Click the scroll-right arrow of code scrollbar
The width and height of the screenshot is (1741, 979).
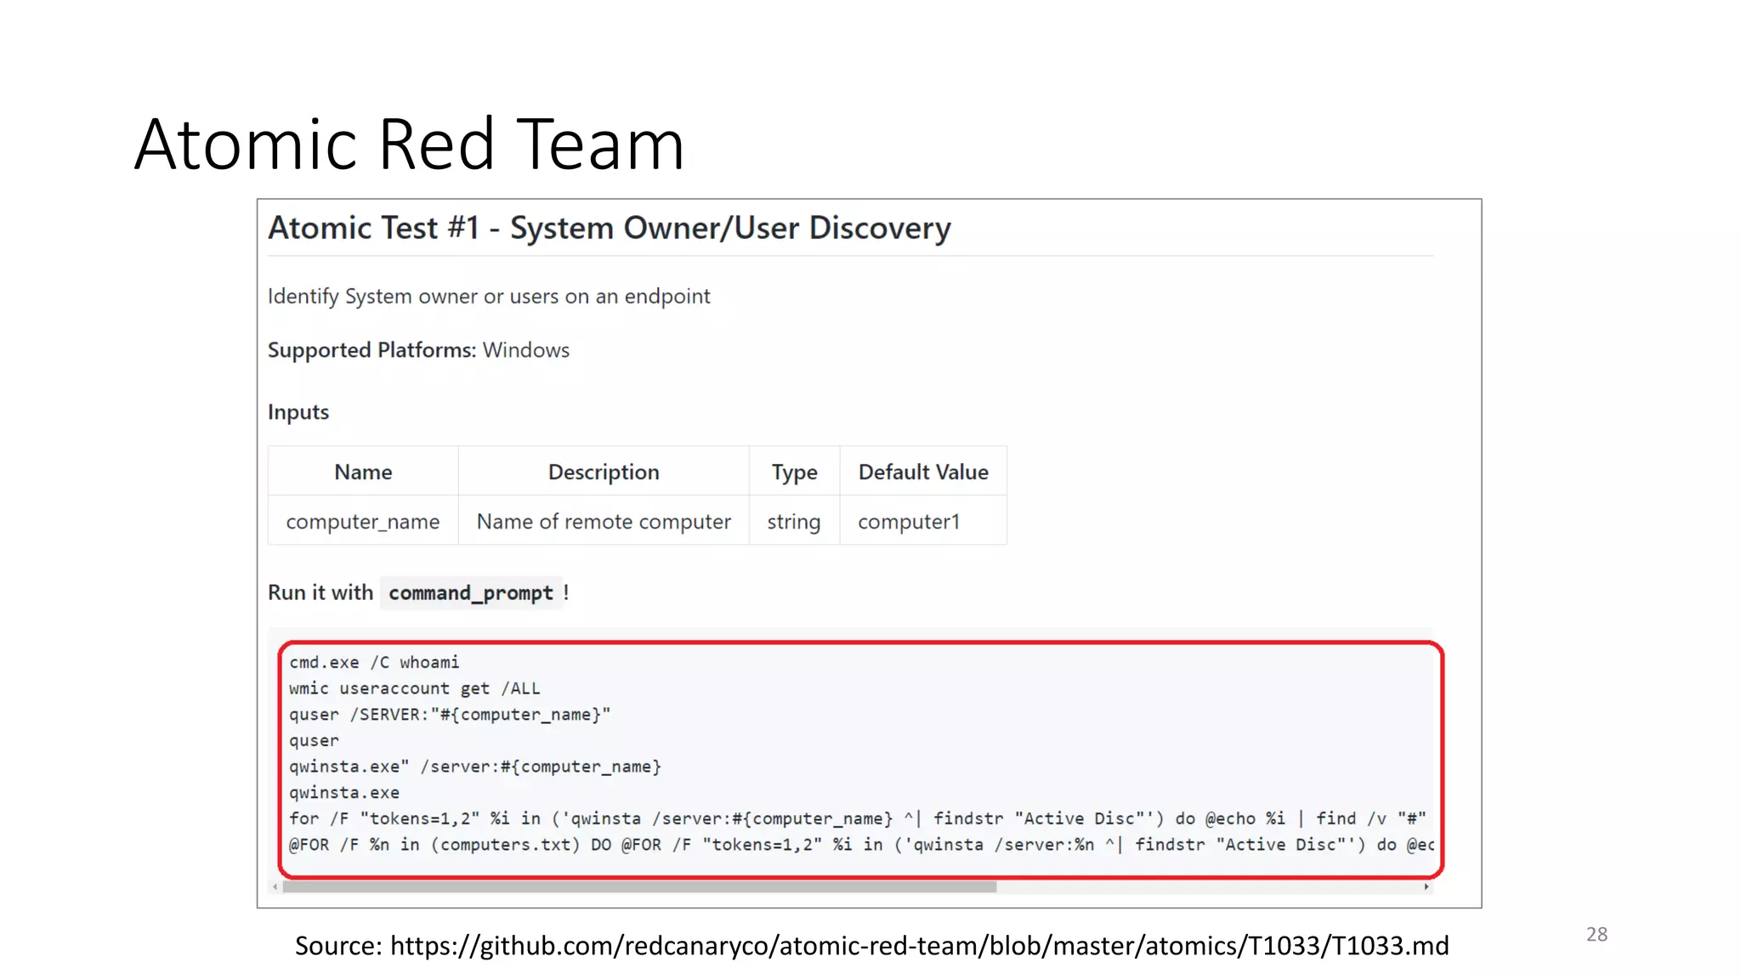coord(1426,886)
